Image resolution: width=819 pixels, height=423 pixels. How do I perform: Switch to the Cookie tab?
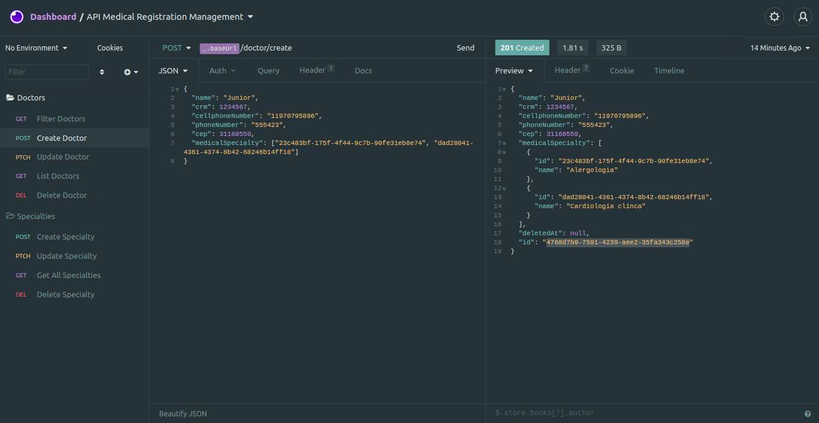(x=622, y=71)
